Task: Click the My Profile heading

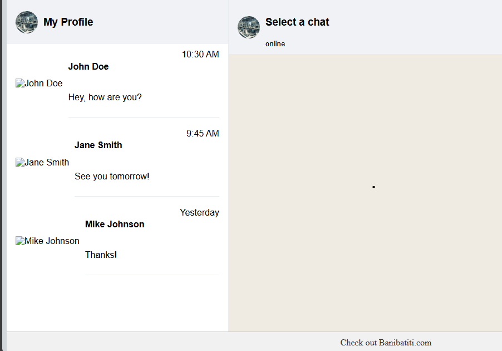Action: (68, 22)
